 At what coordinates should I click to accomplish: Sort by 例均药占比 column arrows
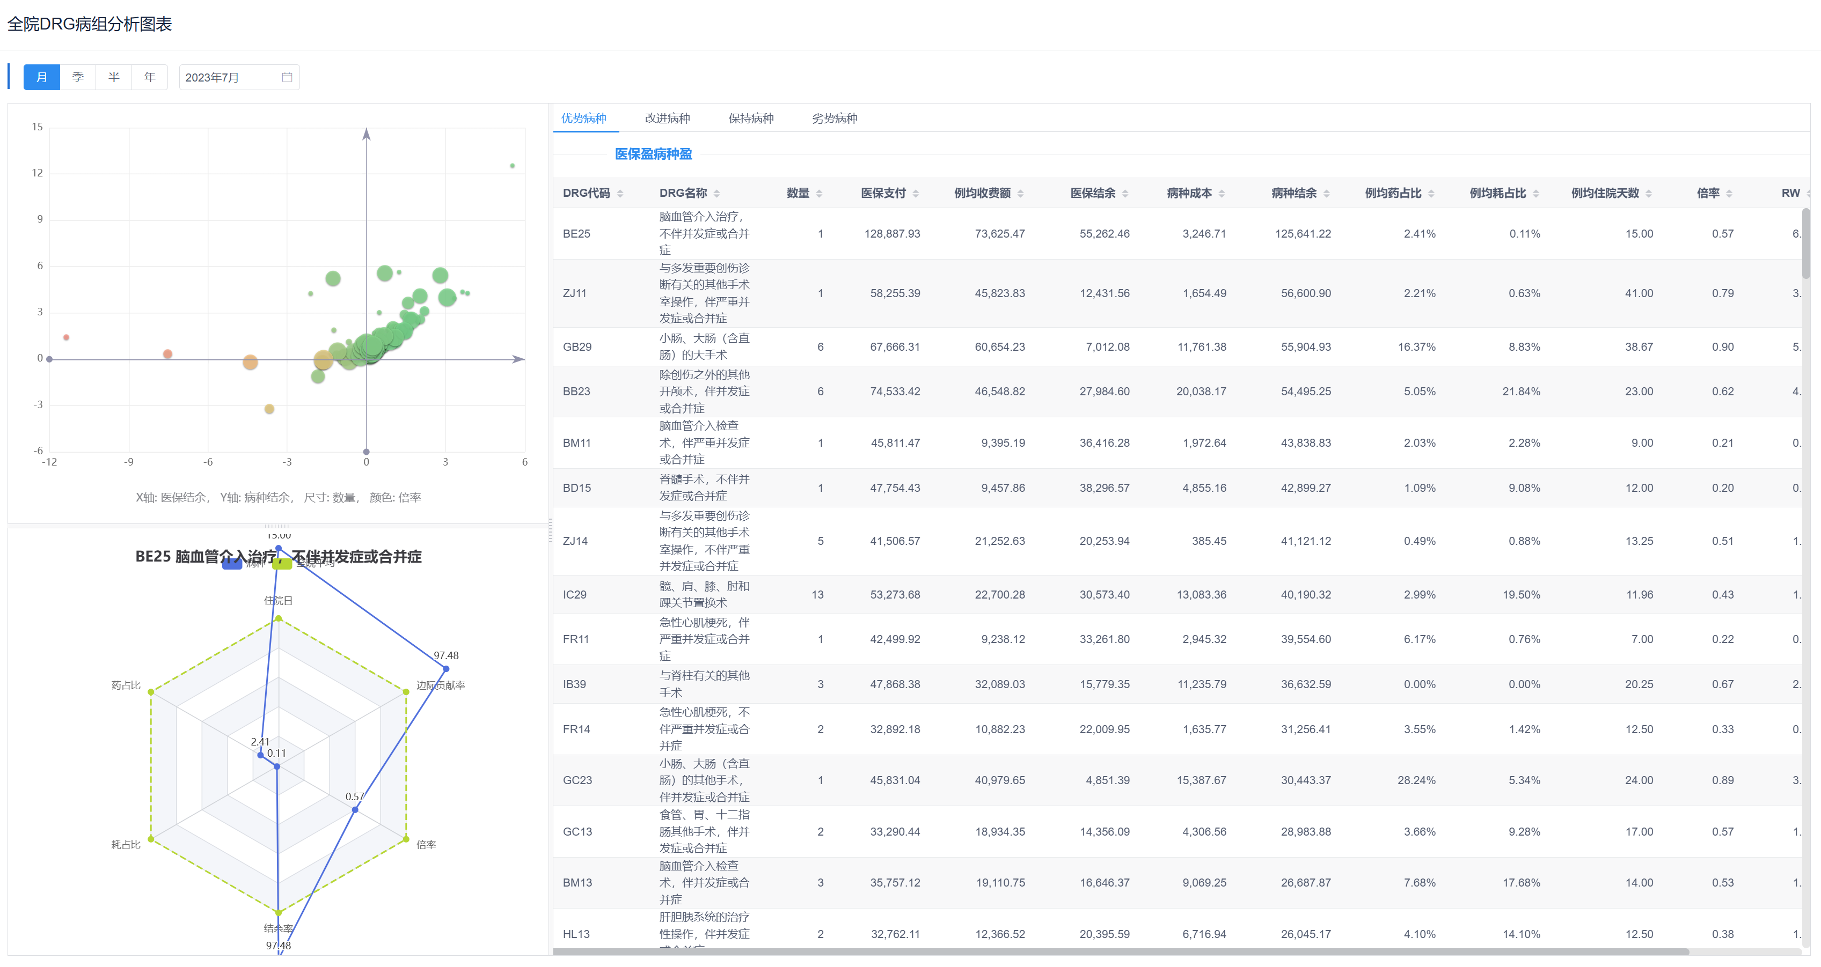[1431, 194]
